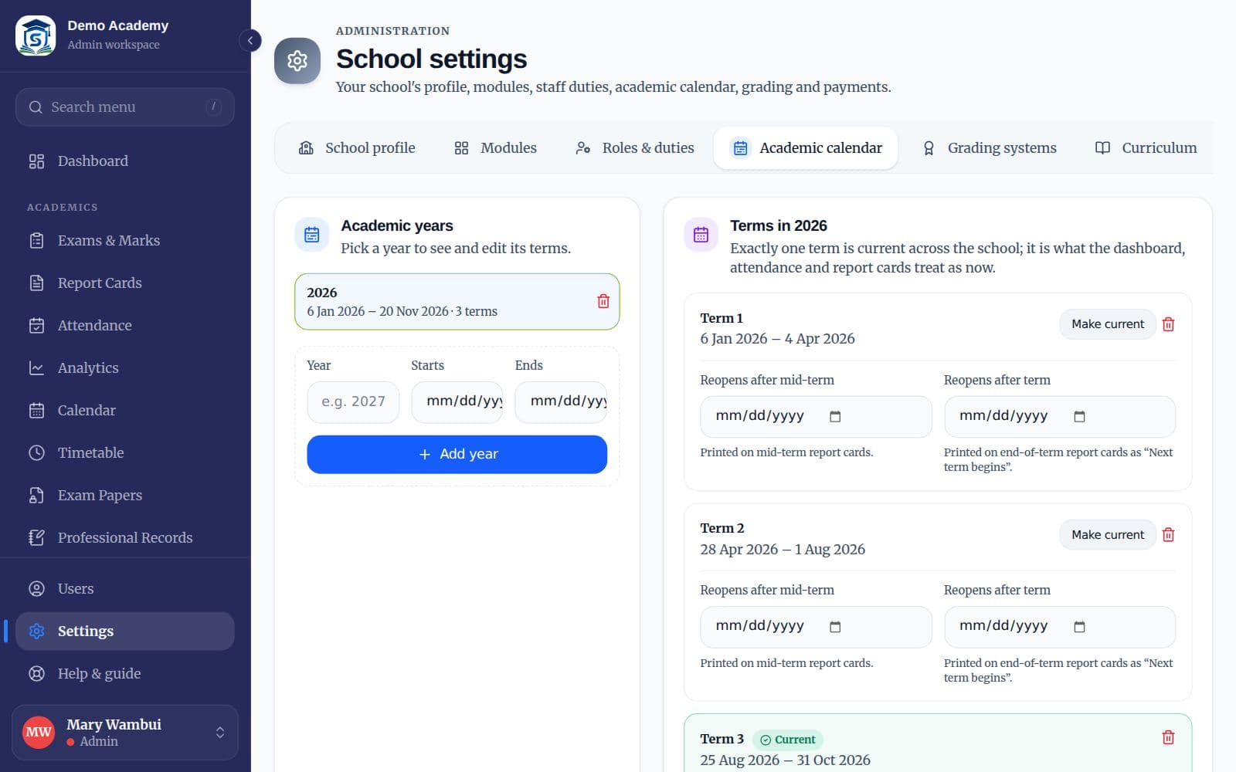Image resolution: width=1236 pixels, height=772 pixels.
Task: Open Exam Papers in sidebar
Action: point(124,496)
